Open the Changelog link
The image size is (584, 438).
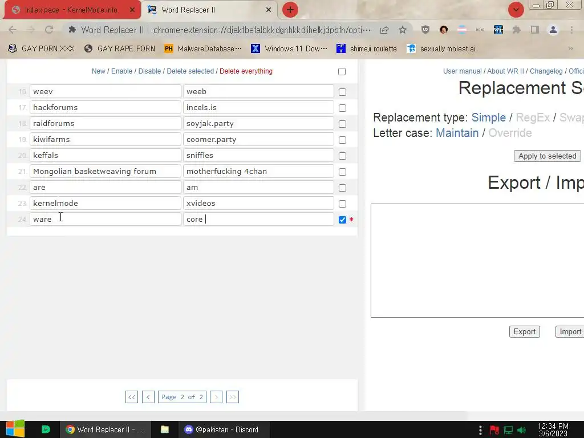tap(546, 71)
